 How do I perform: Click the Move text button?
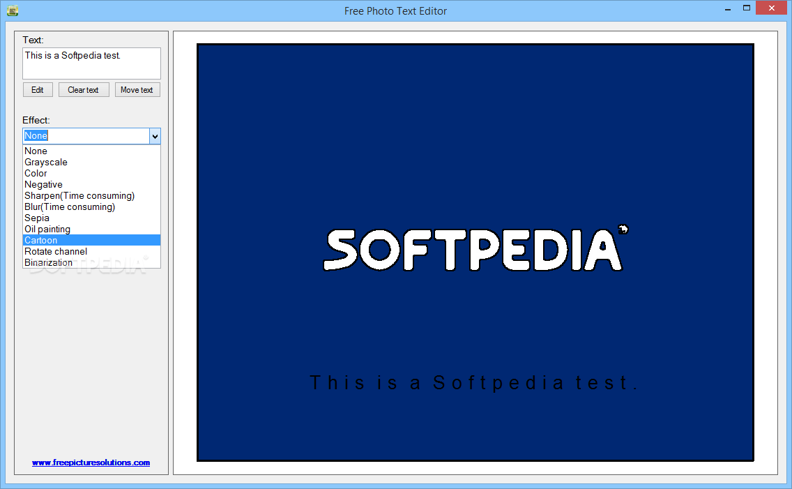[137, 90]
